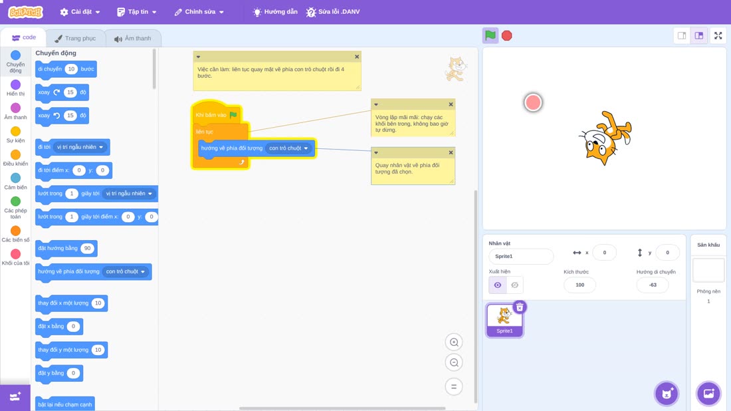Viewport: 731px width, 411px height.
Task: Open the Cài đặt menu
Action: [x=80, y=12]
